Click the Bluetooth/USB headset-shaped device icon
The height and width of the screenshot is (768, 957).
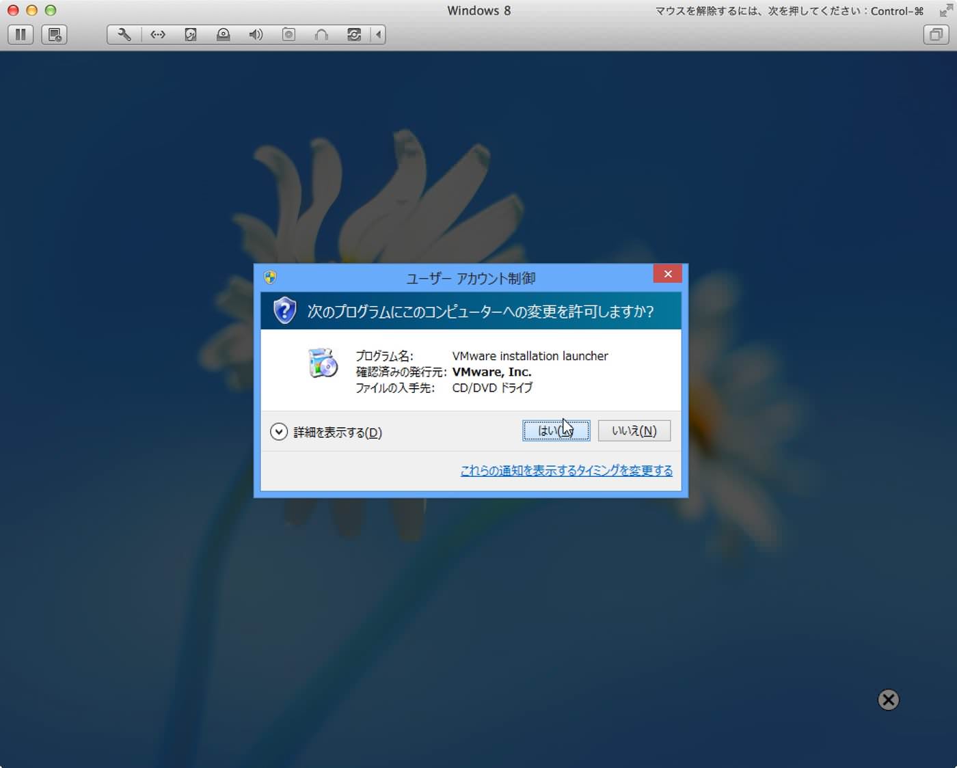click(x=321, y=34)
